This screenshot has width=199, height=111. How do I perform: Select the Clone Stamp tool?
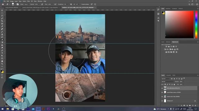tap(2, 34)
